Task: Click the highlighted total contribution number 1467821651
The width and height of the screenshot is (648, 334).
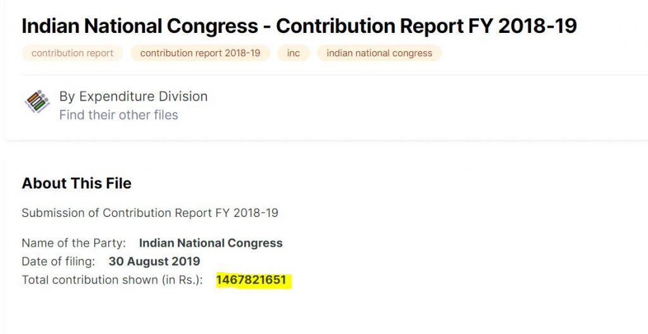Action: (x=251, y=280)
